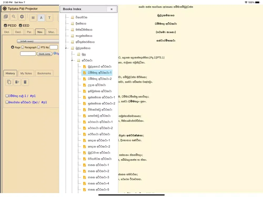Click the blue info Tip icon
Viewport: 263px width, 197px height.
[55, 53]
